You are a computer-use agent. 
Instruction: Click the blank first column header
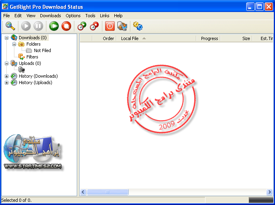[x=86, y=38]
